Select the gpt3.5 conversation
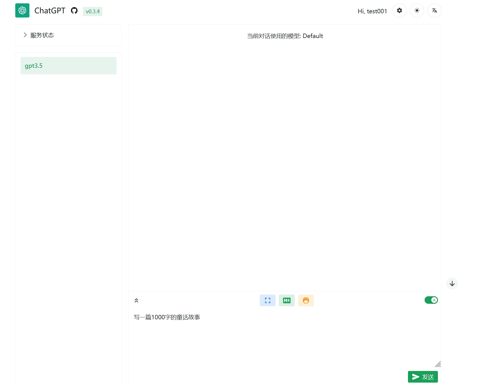The height and width of the screenshot is (384, 484). tap(68, 66)
